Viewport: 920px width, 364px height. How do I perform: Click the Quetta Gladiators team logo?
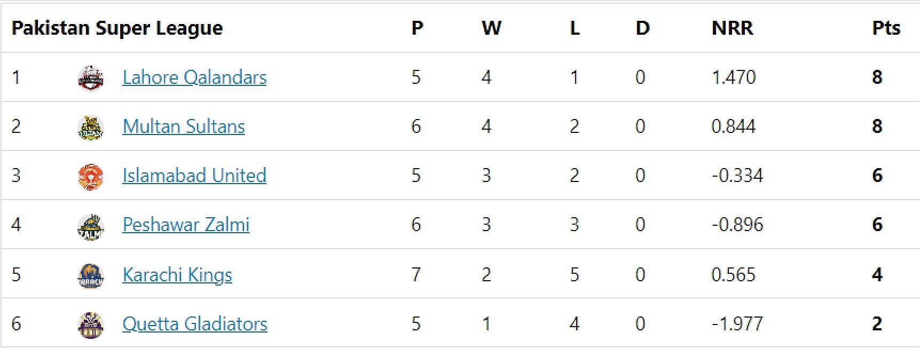91,325
